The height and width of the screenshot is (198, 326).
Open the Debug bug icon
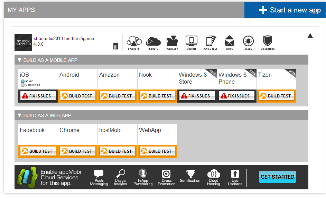pos(248,43)
